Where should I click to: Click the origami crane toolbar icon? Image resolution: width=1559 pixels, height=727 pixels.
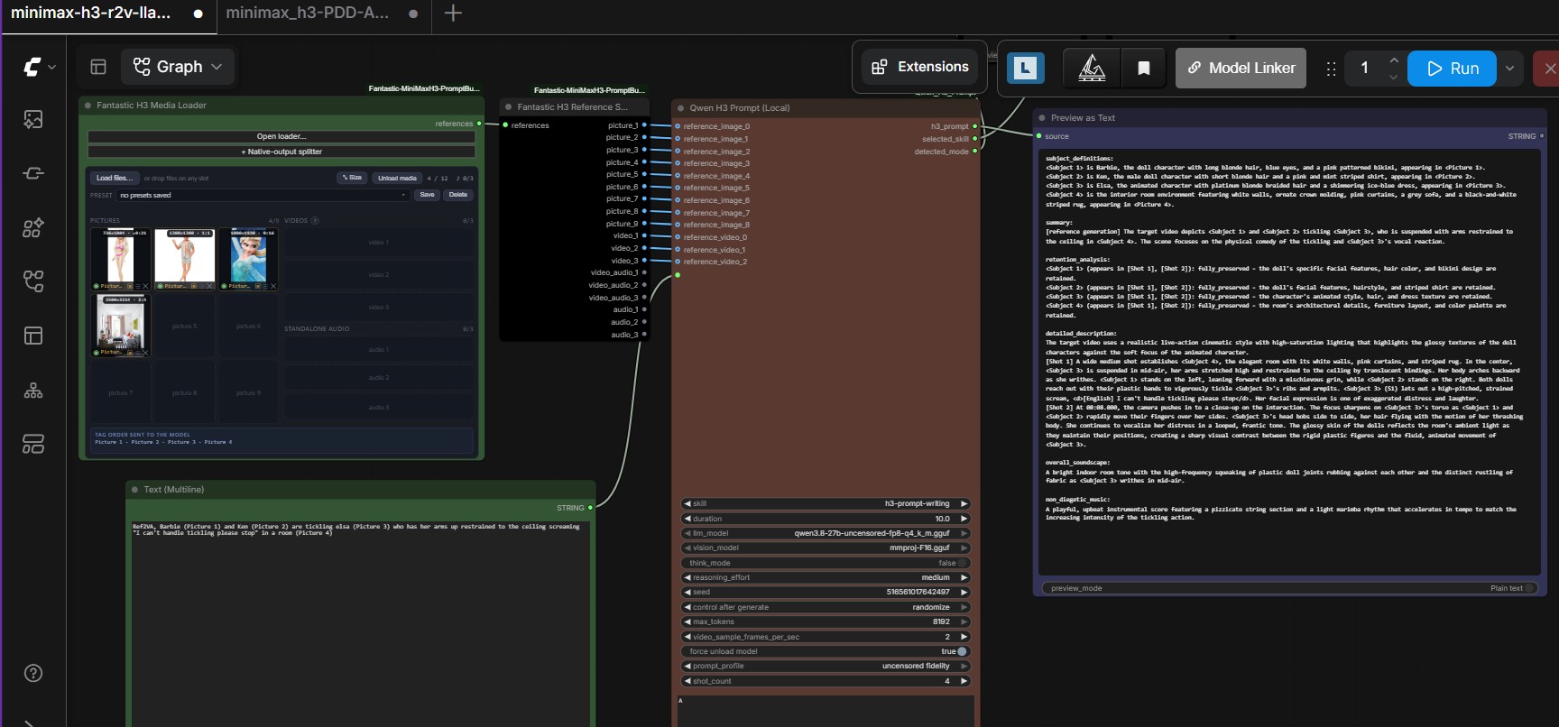click(1092, 68)
